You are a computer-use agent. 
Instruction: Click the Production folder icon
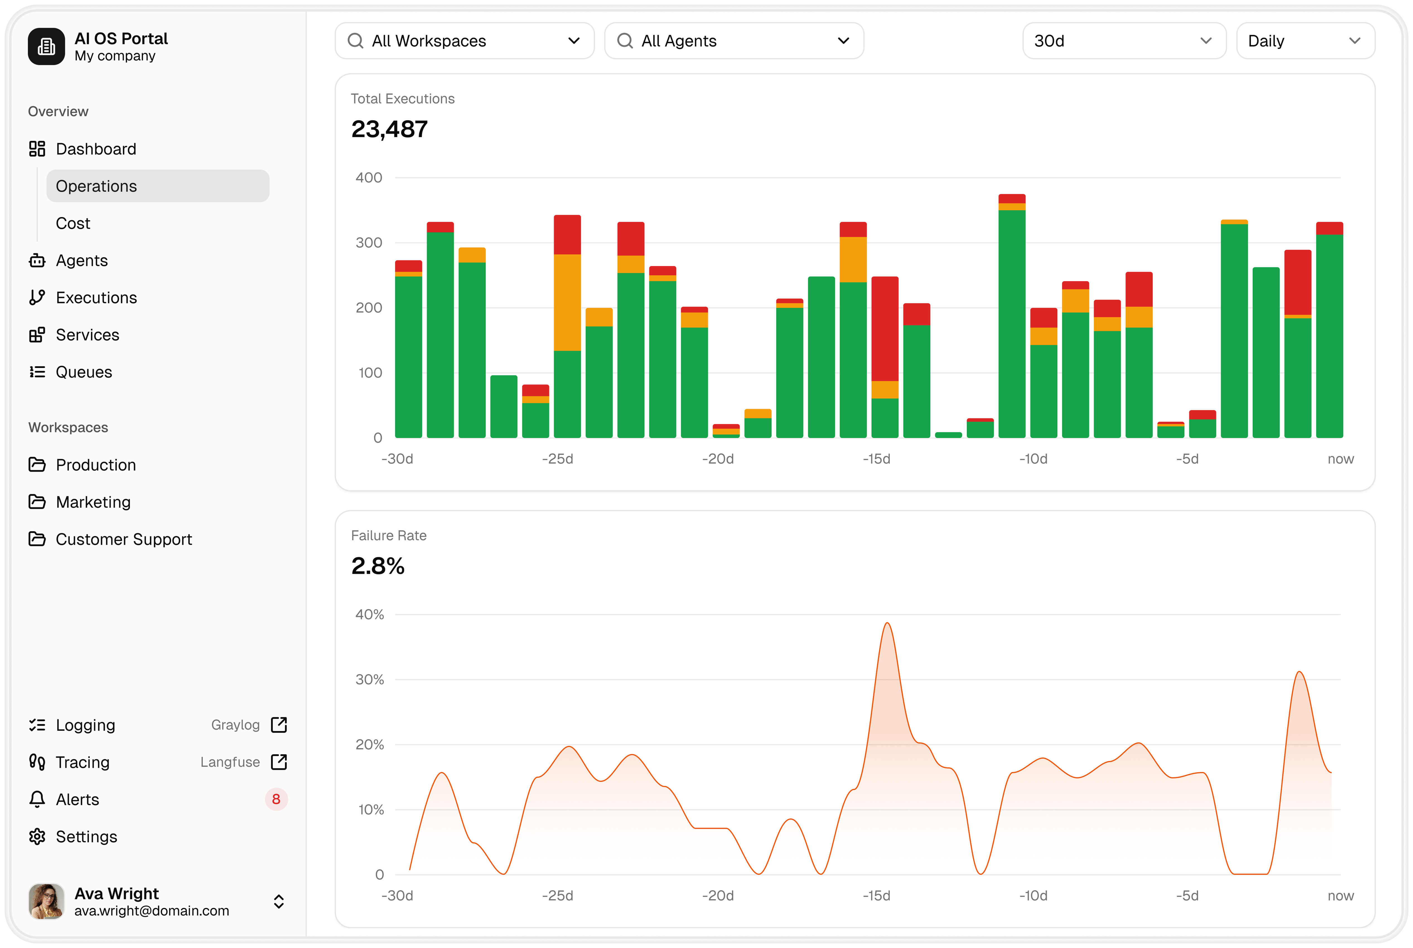click(x=37, y=465)
